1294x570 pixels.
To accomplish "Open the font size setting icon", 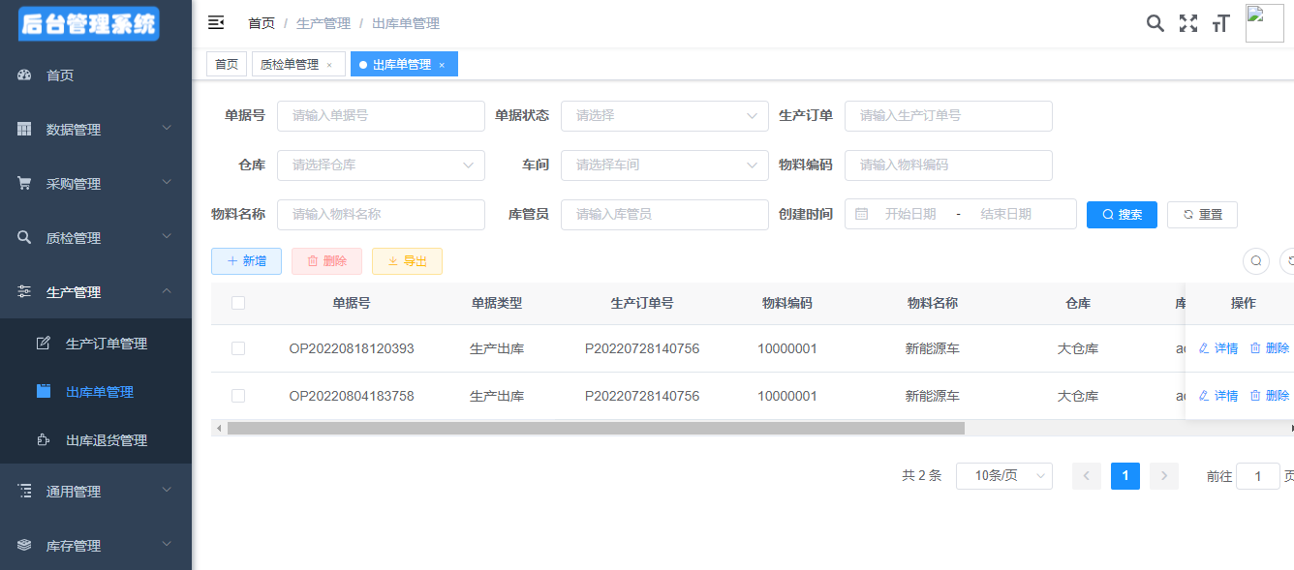I will (x=1220, y=23).
